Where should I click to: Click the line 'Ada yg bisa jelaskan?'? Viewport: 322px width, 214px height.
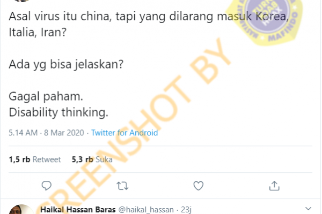[66, 64]
